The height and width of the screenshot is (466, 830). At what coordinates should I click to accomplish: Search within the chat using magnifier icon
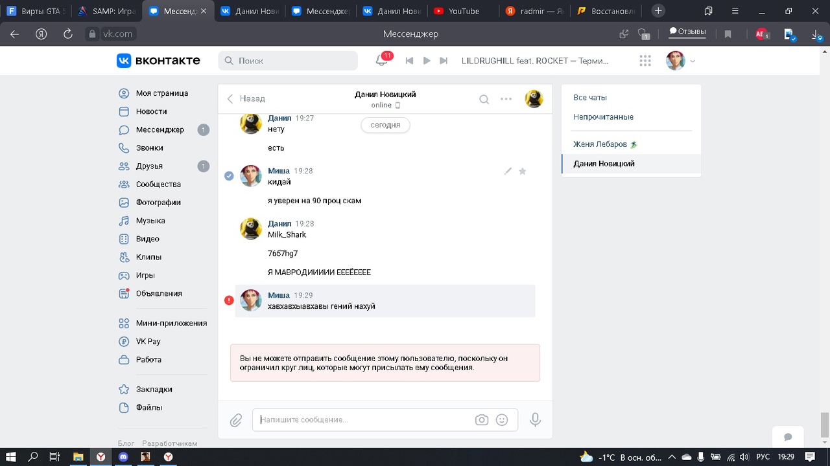pos(484,99)
